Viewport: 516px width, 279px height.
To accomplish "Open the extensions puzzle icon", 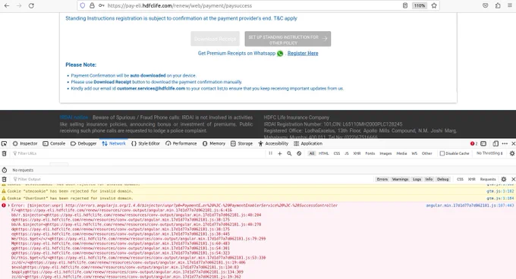I will (498, 5).
